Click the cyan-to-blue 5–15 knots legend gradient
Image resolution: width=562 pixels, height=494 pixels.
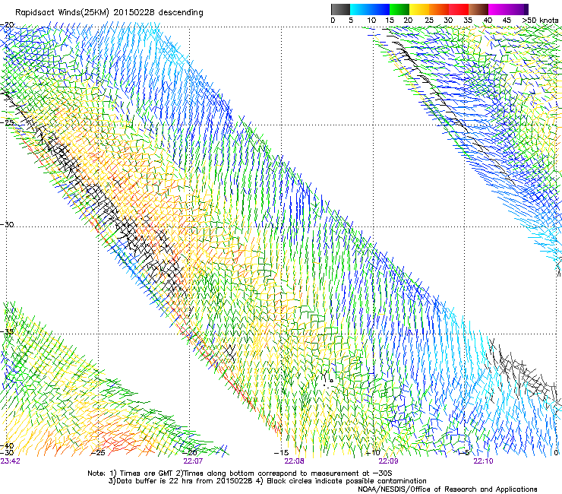tap(370, 9)
